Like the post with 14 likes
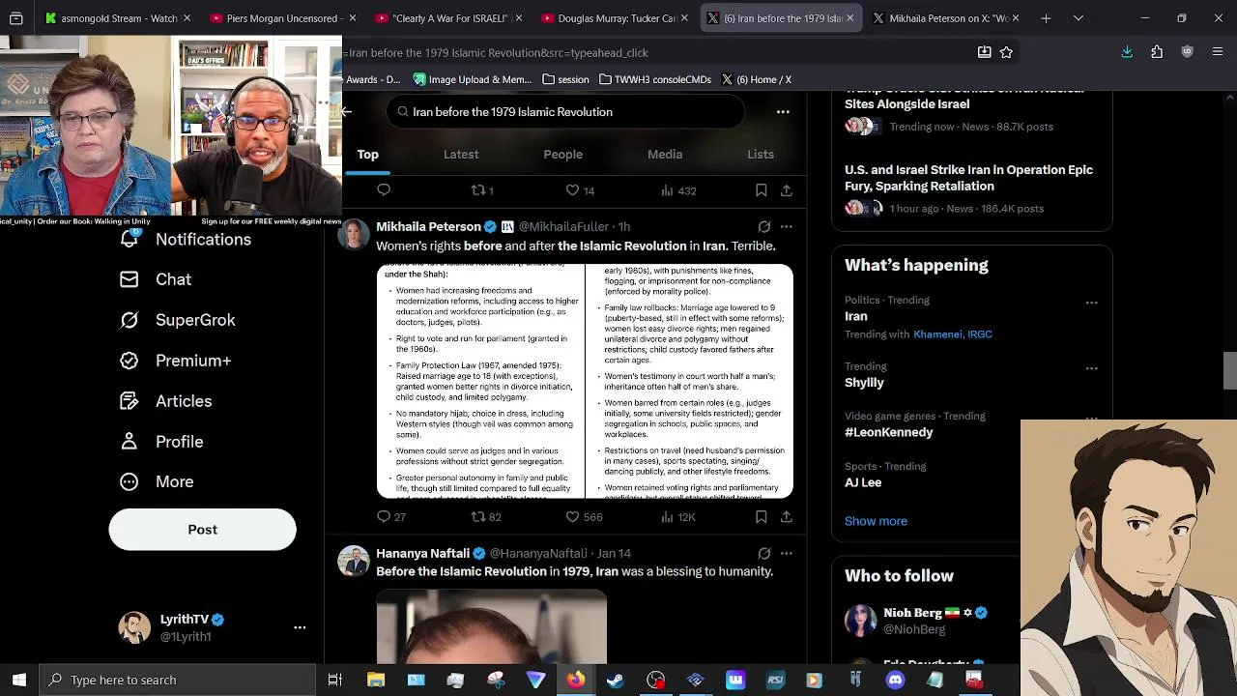The image size is (1237, 696). [x=573, y=190]
